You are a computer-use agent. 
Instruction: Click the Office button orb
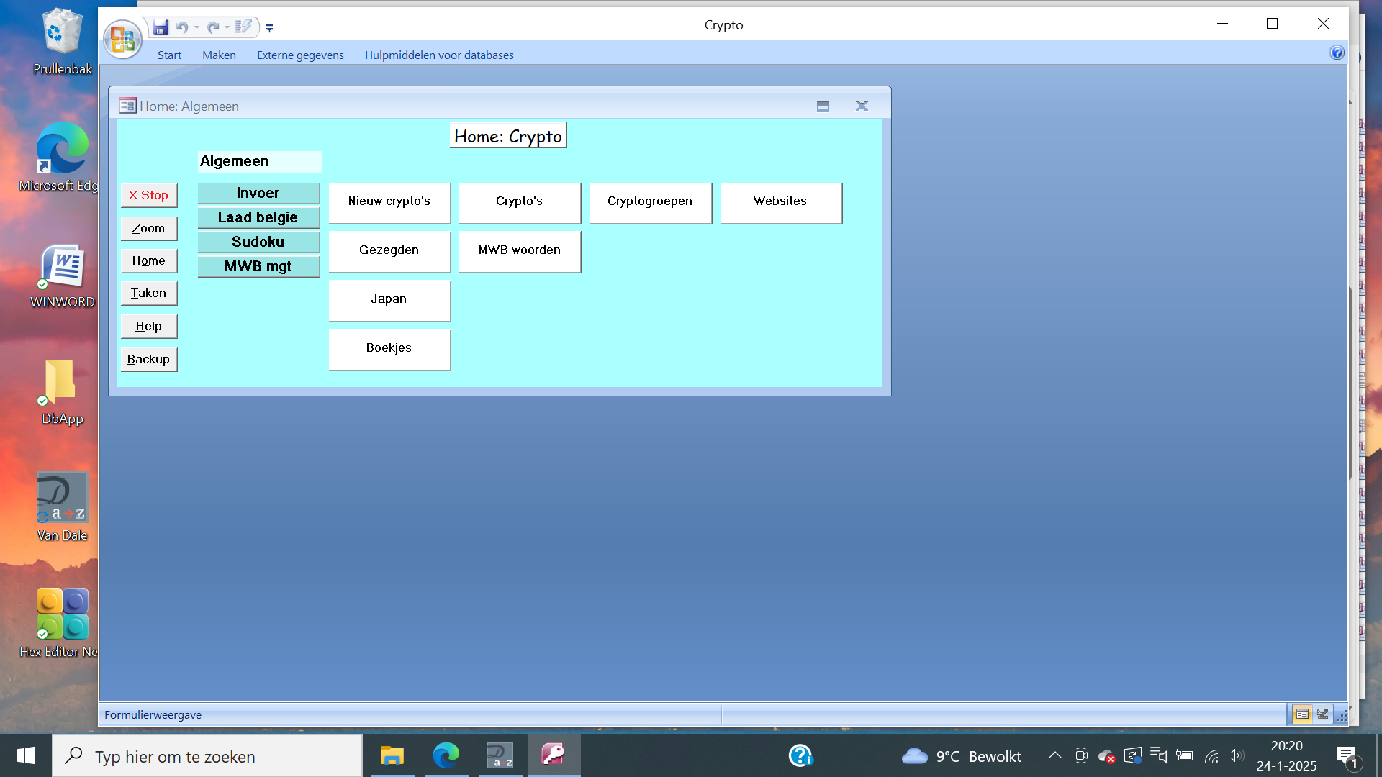coord(122,40)
